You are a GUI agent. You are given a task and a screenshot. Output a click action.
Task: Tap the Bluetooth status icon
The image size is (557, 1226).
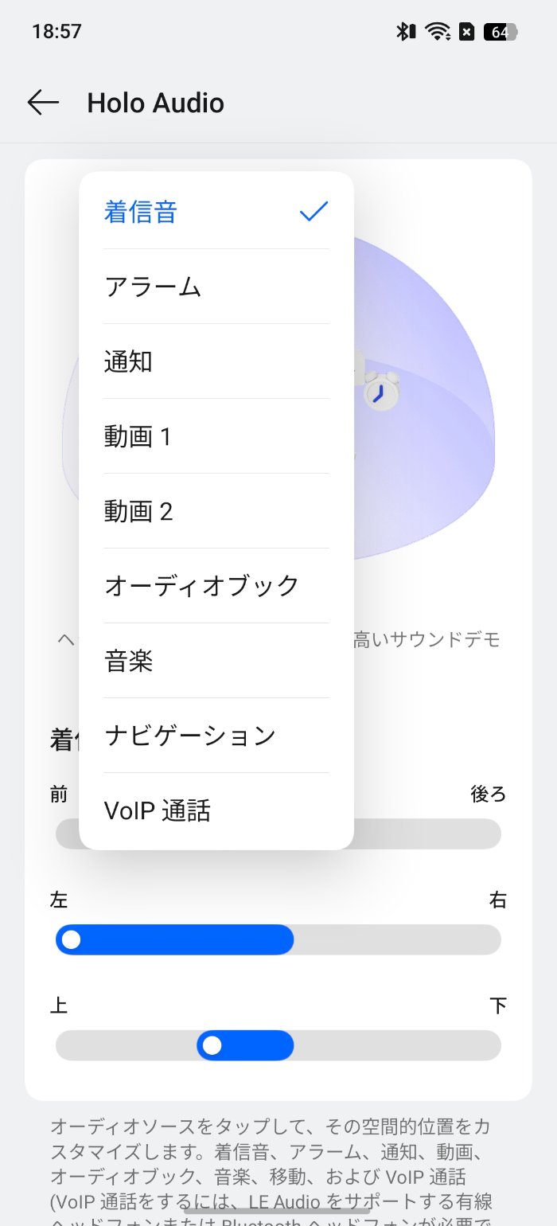point(406,32)
